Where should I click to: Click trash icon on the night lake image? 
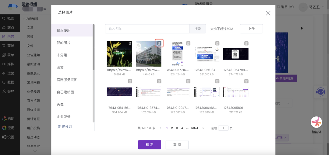[x=130, y=43]
